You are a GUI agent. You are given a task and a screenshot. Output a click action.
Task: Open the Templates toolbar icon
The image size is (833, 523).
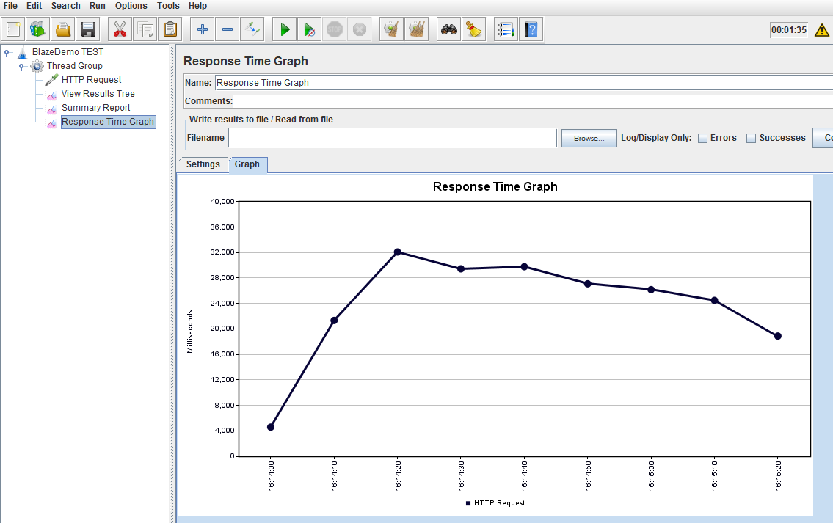coord(37,30)
